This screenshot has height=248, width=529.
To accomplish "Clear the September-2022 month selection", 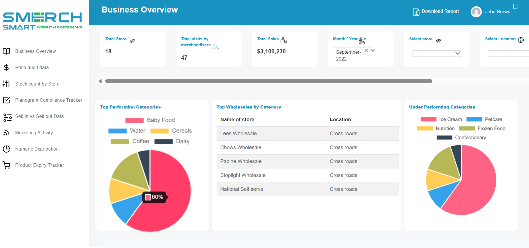I will [366, 51].
